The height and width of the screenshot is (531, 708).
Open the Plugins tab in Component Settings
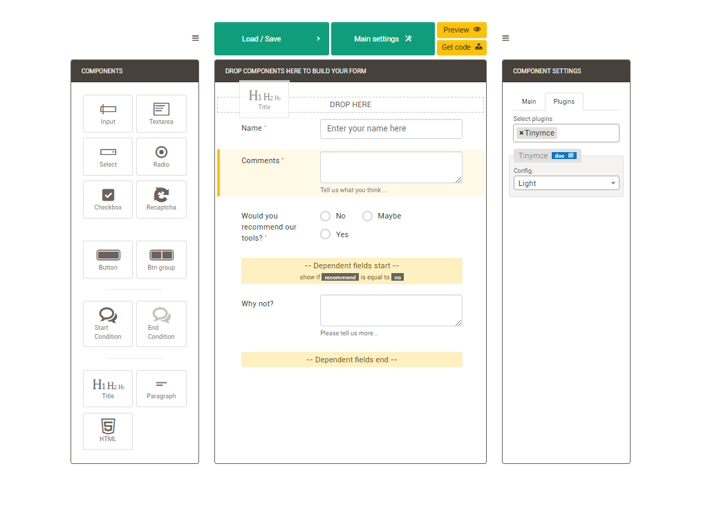point(563,101)
